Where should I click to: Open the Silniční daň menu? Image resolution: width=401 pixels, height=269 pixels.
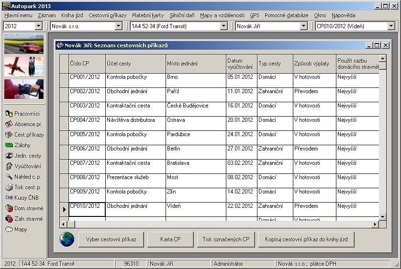[x=182, y=15]
